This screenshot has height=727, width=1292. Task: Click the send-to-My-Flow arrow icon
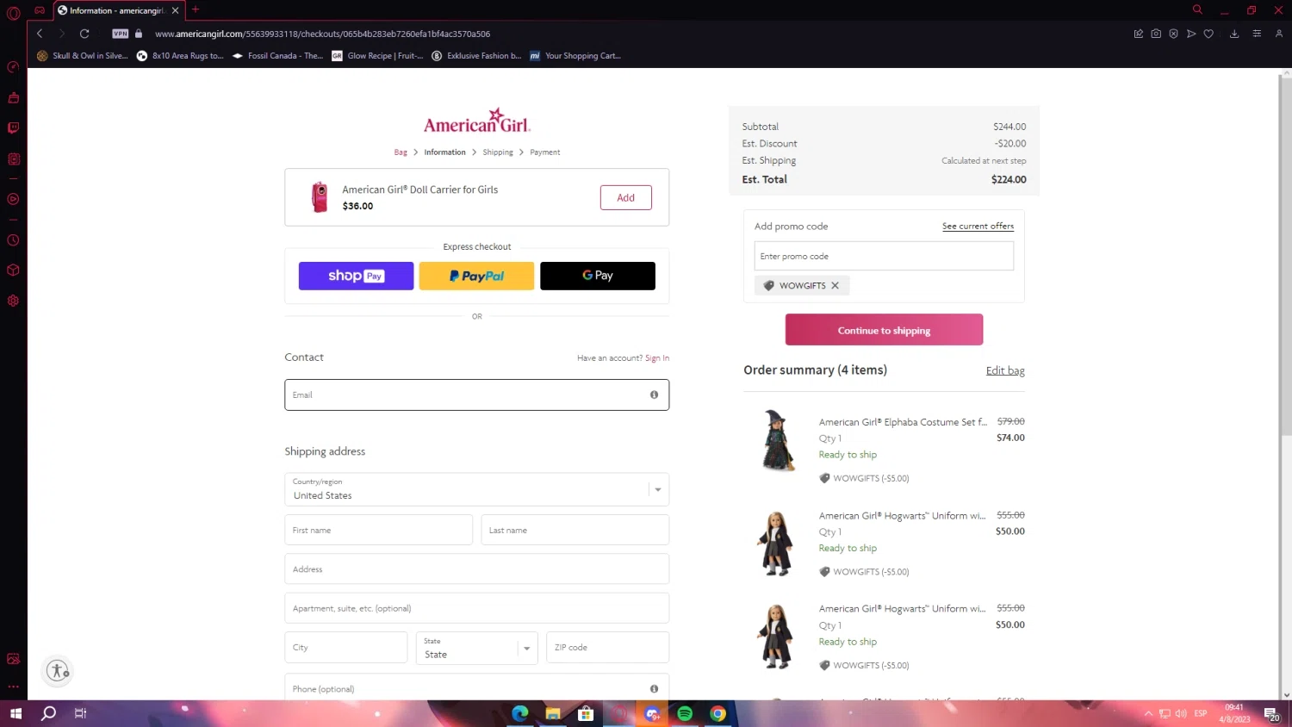1191,34
